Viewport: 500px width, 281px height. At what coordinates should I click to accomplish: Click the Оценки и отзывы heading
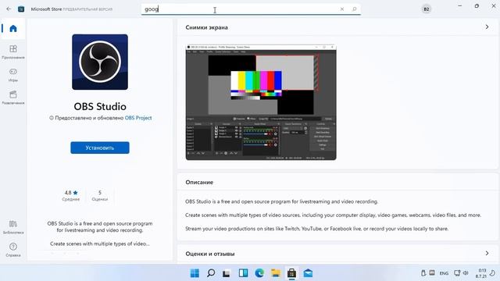210,254
